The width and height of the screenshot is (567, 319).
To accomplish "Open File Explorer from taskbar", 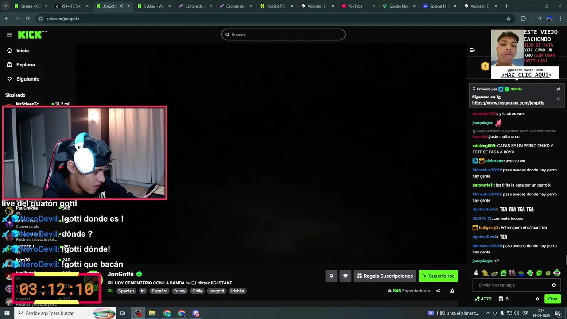I will coord(152,313).
